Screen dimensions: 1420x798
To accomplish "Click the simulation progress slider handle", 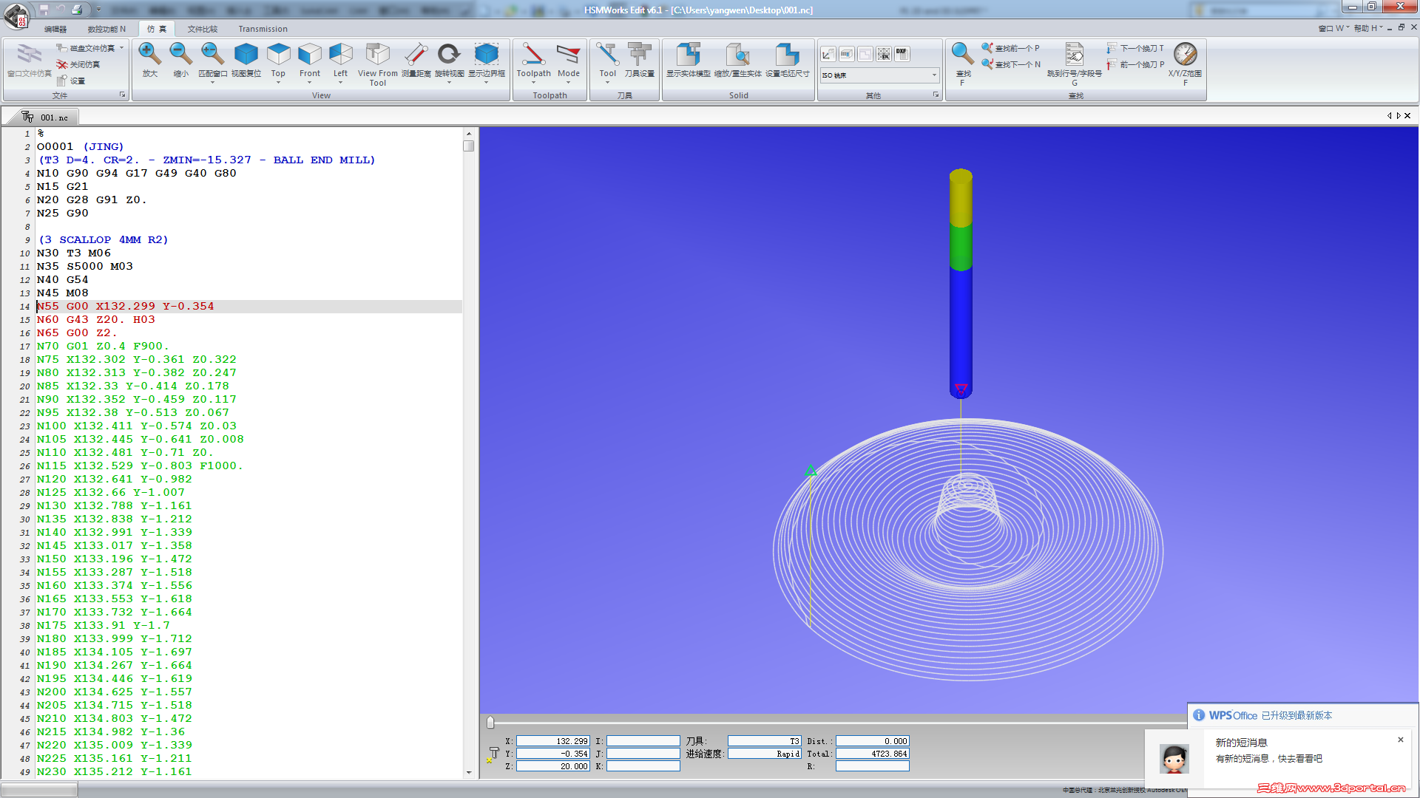I will 490,723.
